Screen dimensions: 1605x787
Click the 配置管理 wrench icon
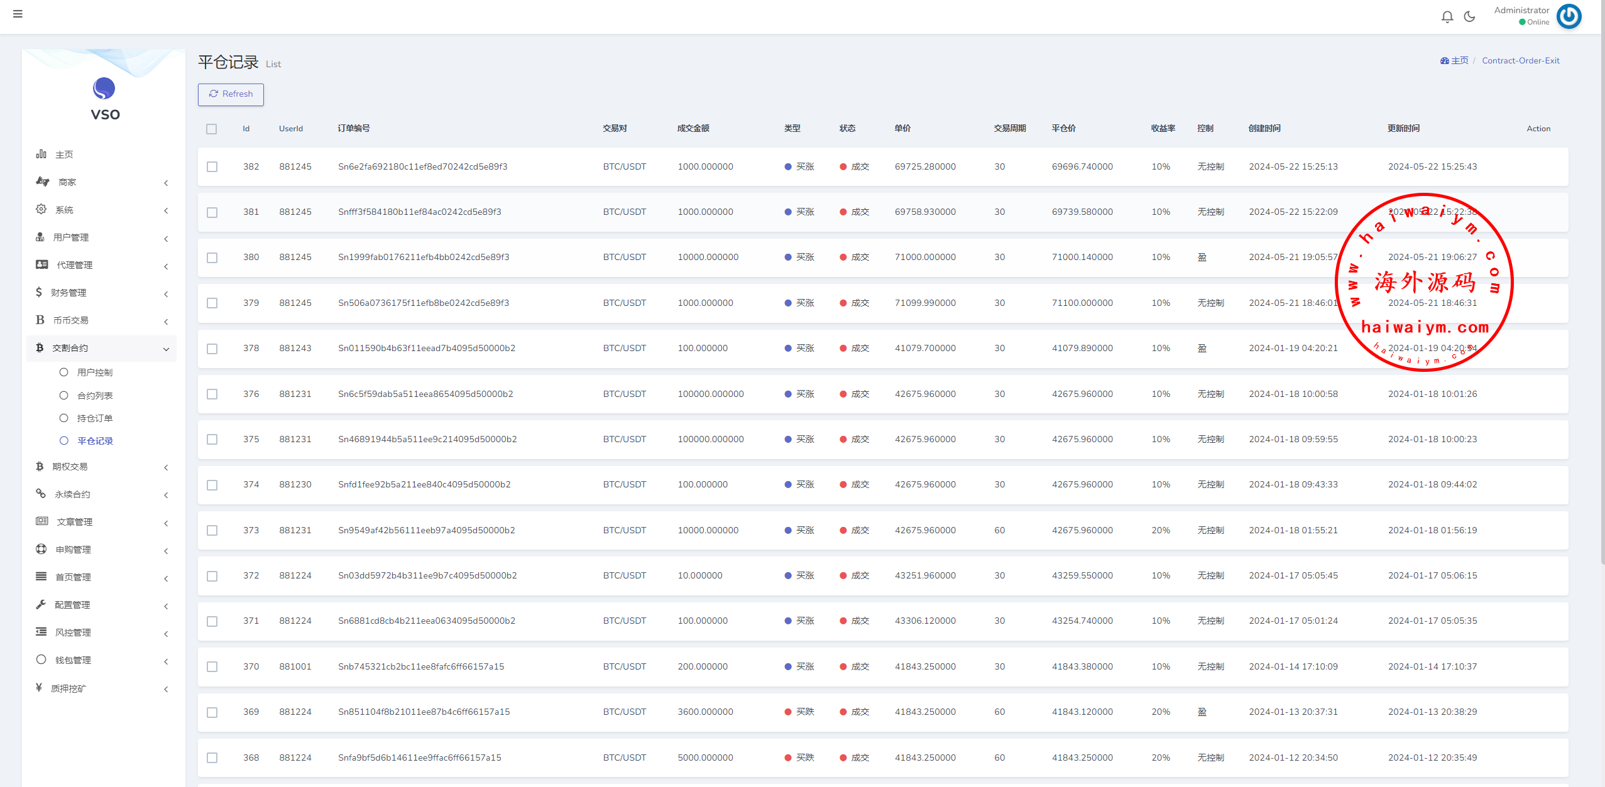pos(41,604)
